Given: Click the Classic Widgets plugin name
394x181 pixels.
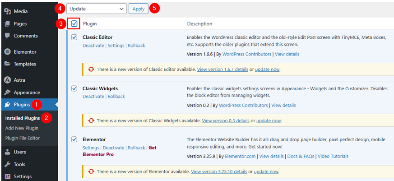Looking at the screenshot, I should click(100, 88).
